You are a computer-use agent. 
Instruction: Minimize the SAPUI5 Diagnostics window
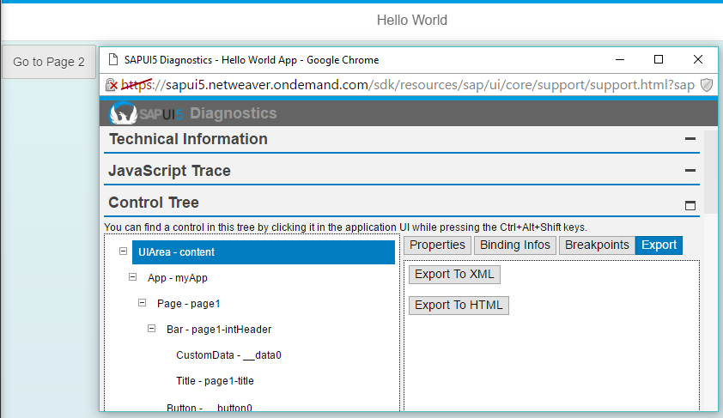[x=620, y=60]
